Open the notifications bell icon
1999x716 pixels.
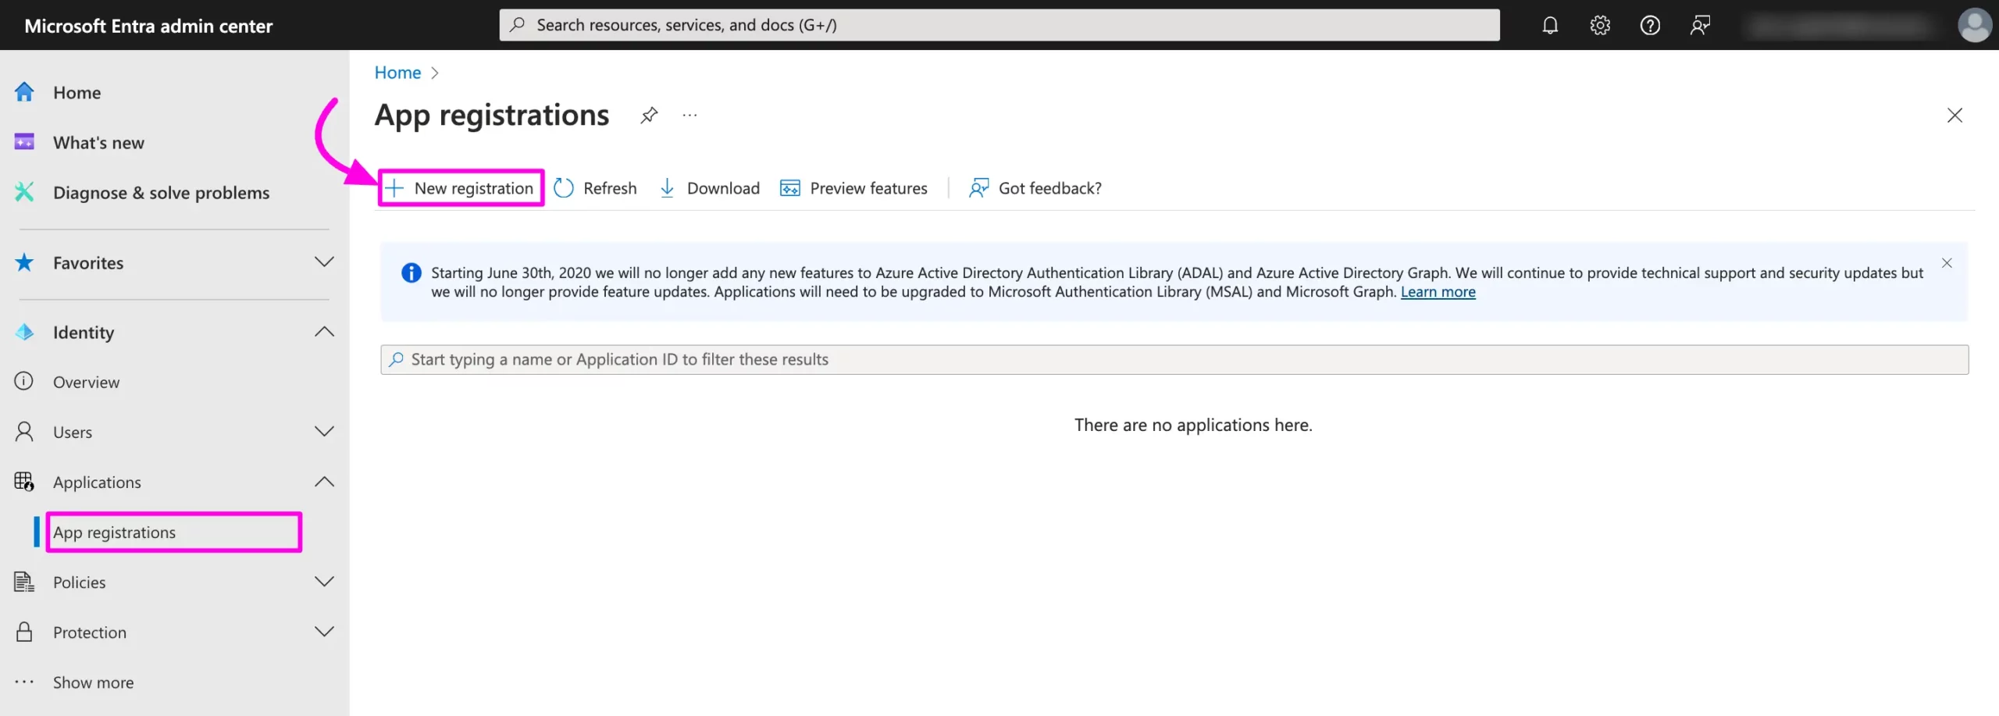pos(1550,25)
